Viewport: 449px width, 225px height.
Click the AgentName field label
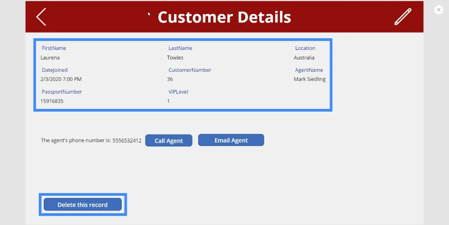click(309, 70)
